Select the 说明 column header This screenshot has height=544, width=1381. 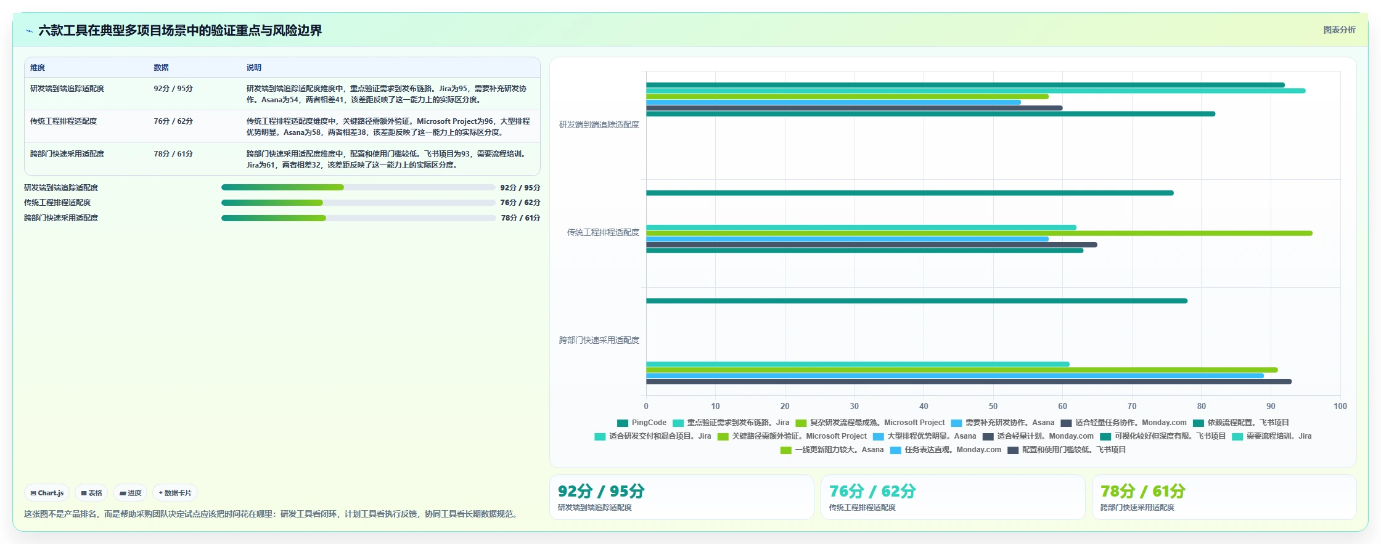pyautogui.click(x=254, y=68)
